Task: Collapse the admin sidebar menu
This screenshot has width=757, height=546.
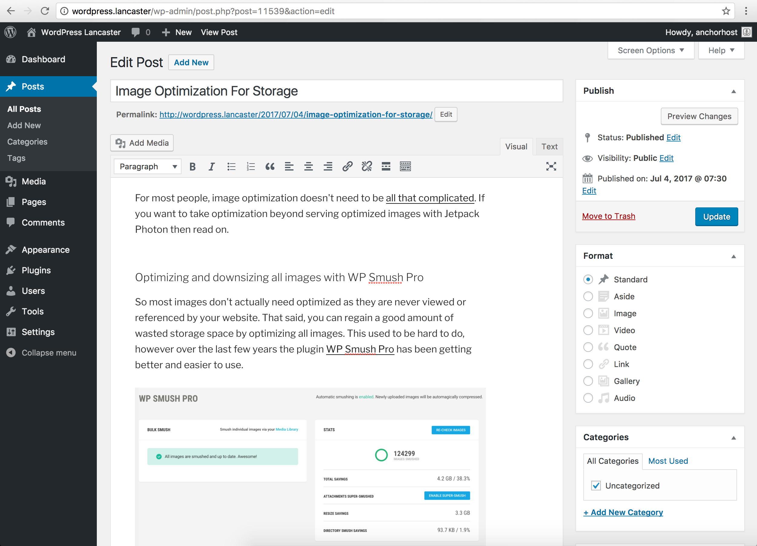Action: 48,353
